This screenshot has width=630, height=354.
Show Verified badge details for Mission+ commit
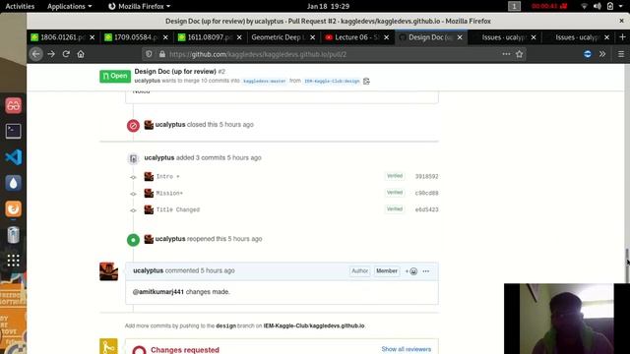(x=395, y=193)
